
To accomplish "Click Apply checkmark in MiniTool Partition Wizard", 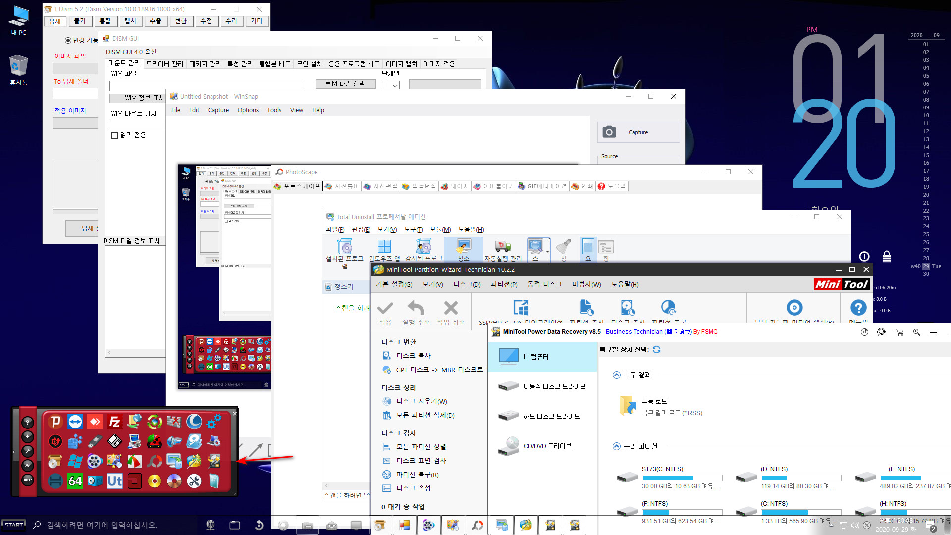I will tap(385, 313).
